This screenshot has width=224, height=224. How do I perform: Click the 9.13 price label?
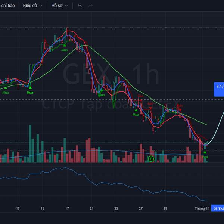click(219, 89)
